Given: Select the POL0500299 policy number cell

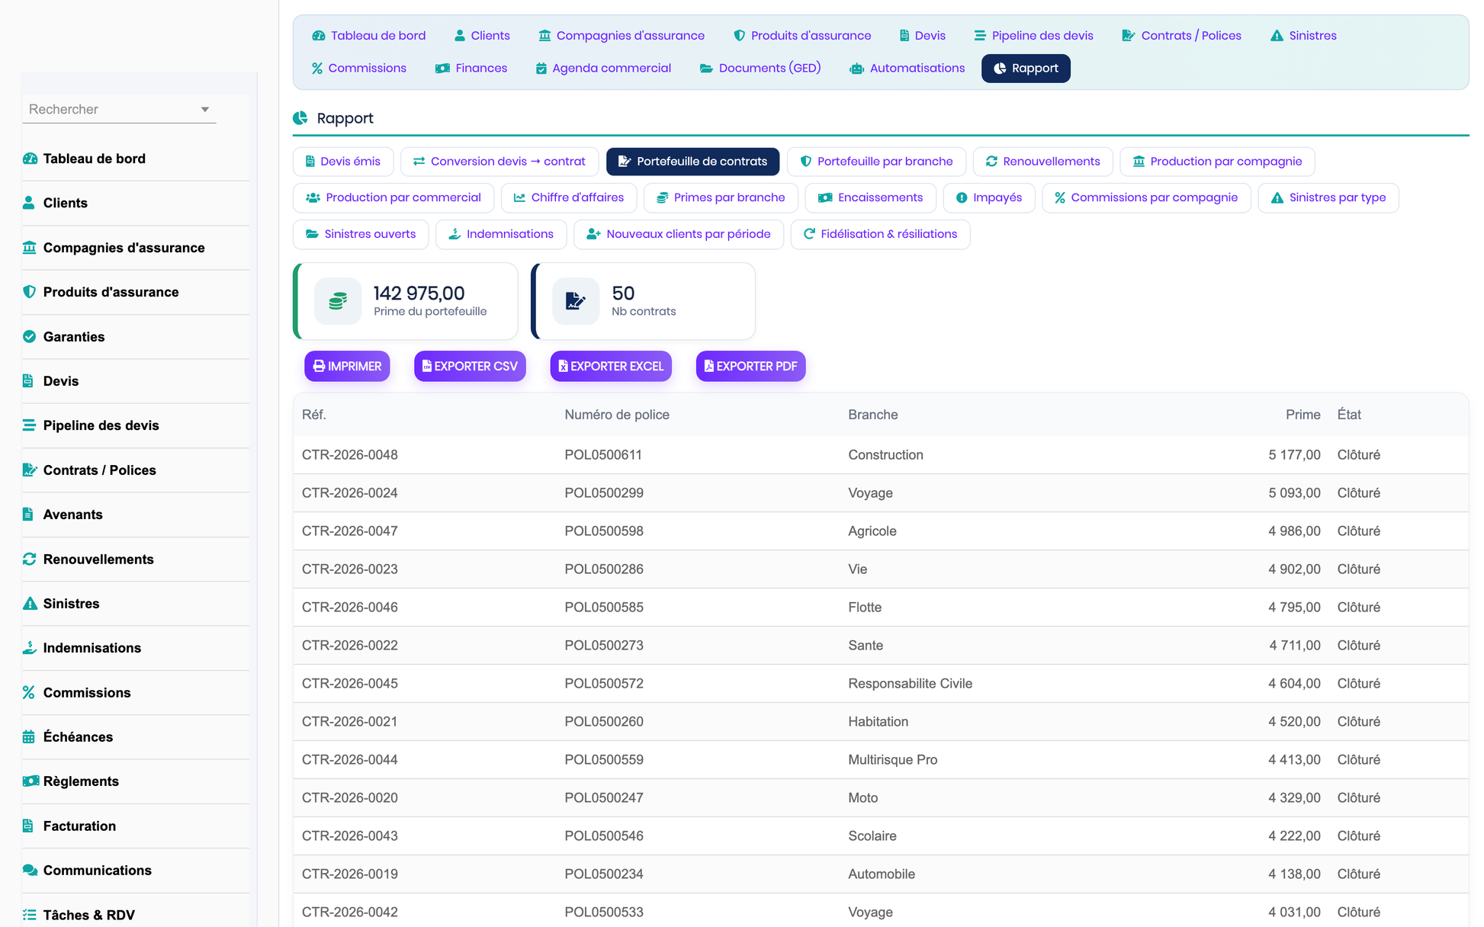Looking at the screenshot, I should (604, 493).
